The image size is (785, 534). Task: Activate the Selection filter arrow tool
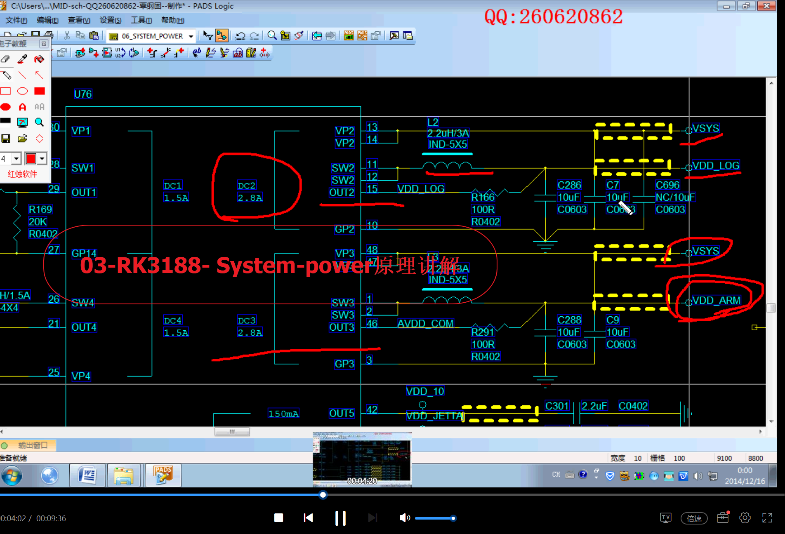tap(208, 36)
